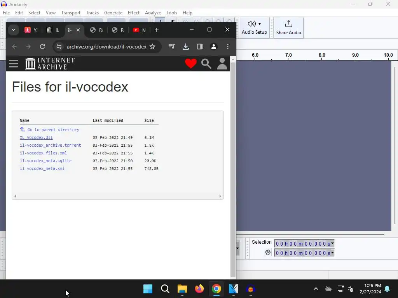Open Audacity Help menu
The height and width of the screenshot is (298, 398).
pos(187,13)
